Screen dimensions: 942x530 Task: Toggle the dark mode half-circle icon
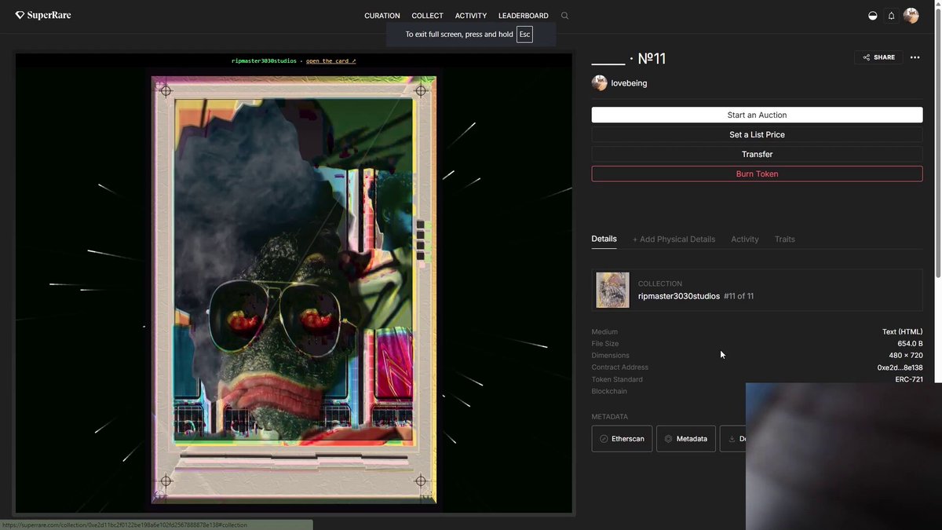872,16
